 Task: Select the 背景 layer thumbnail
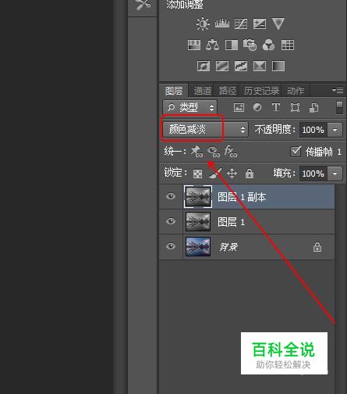198,246
